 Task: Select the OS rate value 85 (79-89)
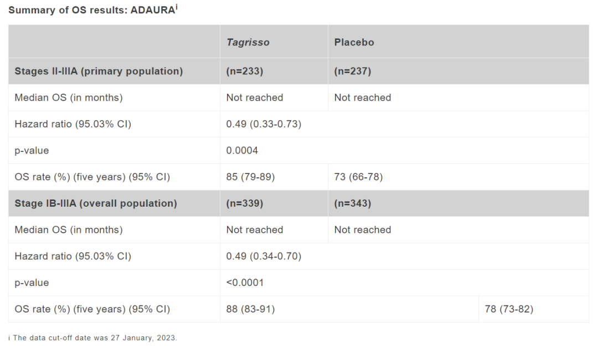251,177
